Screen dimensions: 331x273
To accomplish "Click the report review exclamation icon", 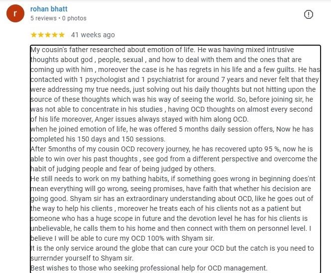I will [x=309, y=14].
